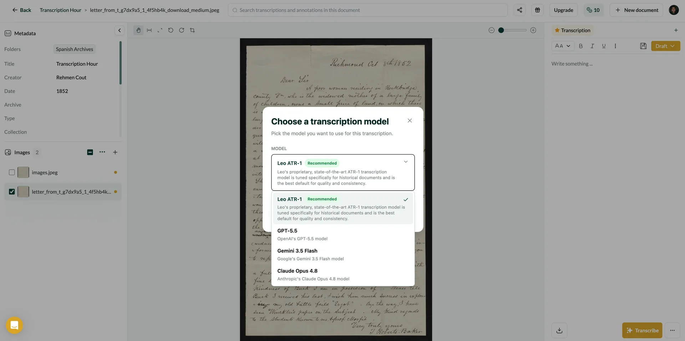Expand the font size AA dropdown
This screenshot has height=341, width=685.
point(563,46)
